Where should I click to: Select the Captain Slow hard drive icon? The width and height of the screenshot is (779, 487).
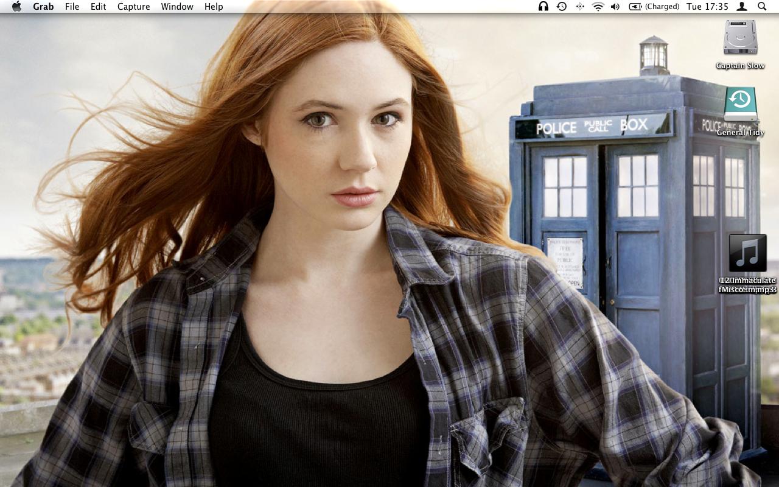[741, 38]
